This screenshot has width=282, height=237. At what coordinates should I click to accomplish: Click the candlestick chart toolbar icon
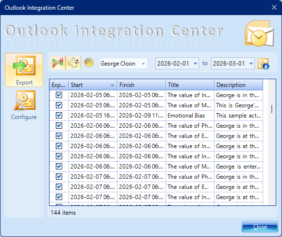coord(58,63)
